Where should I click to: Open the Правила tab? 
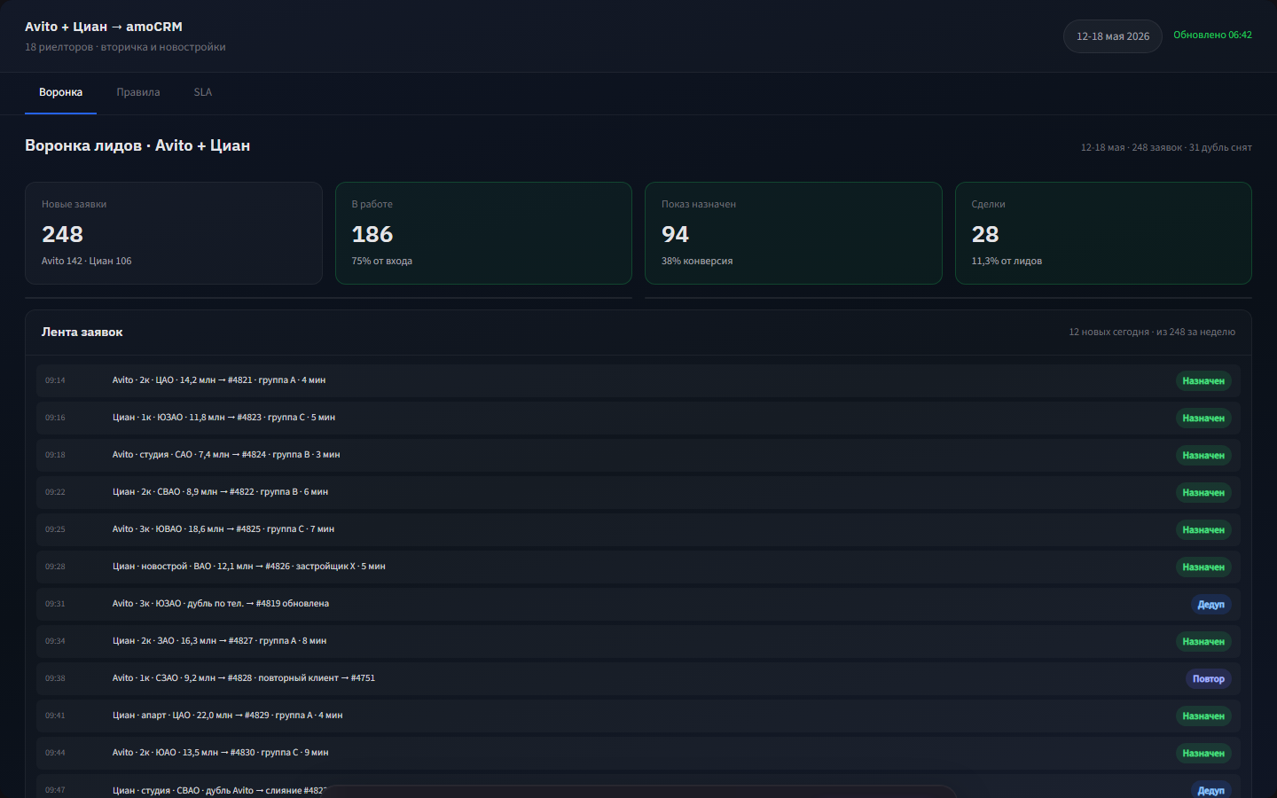point(138,92)
